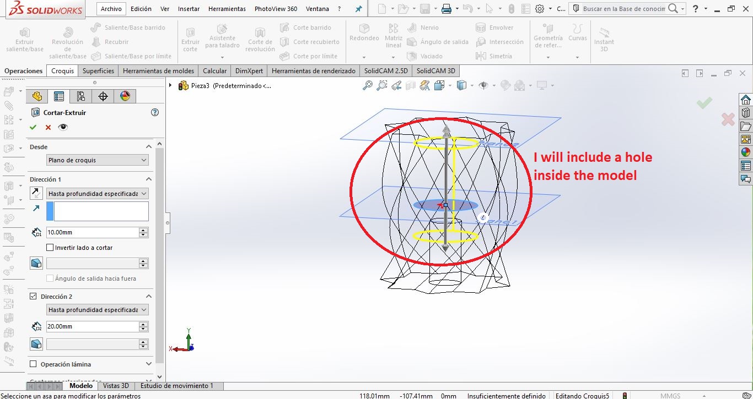Open the Ventana menu
Viewport: 753px width, 399px height.
pyautogui.click(x=317, y=9)
